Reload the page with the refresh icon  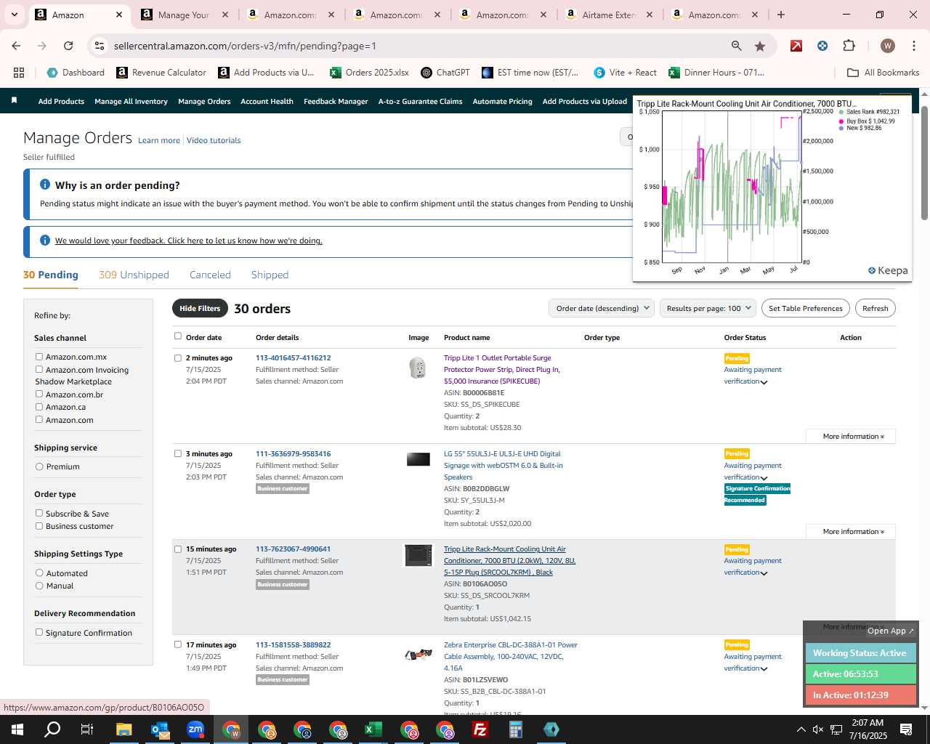click(68, 46)
